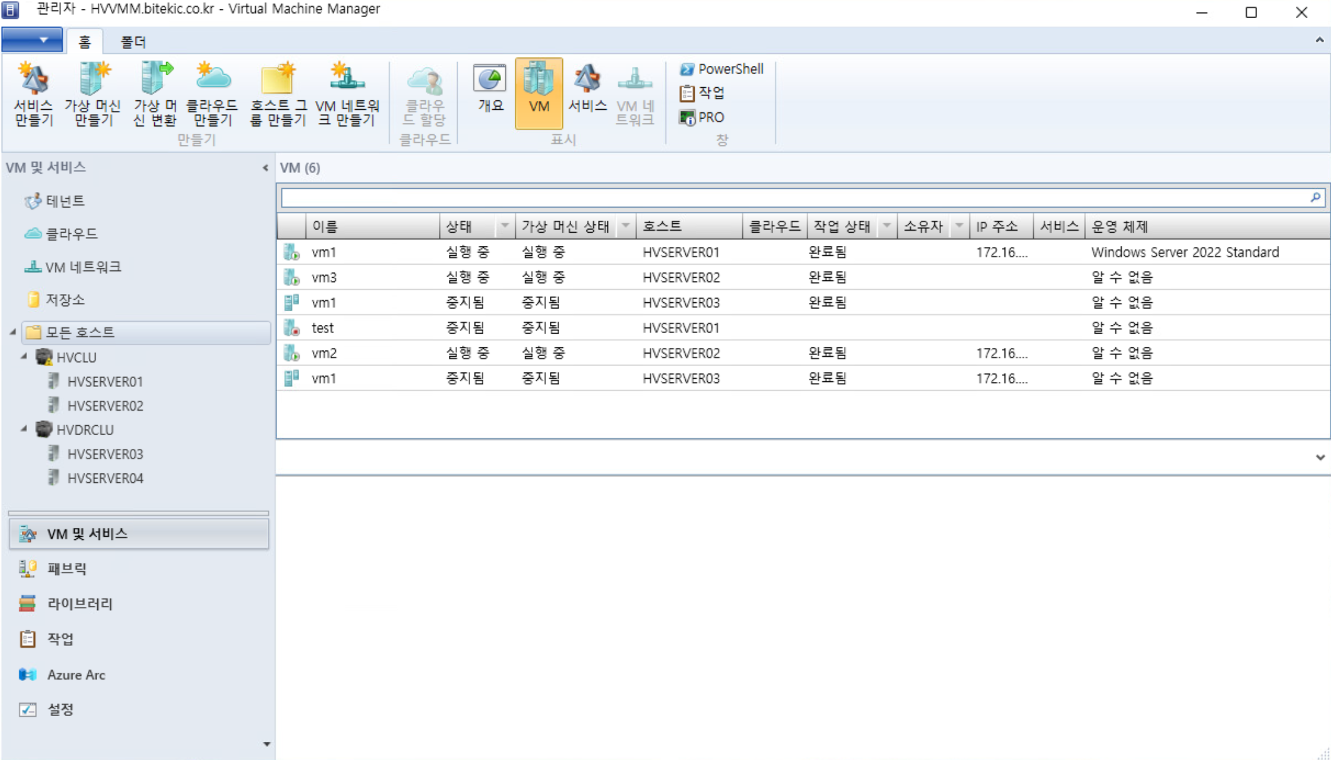Select the 모든 호스트 folder
1331x760 pixels.
147,332
